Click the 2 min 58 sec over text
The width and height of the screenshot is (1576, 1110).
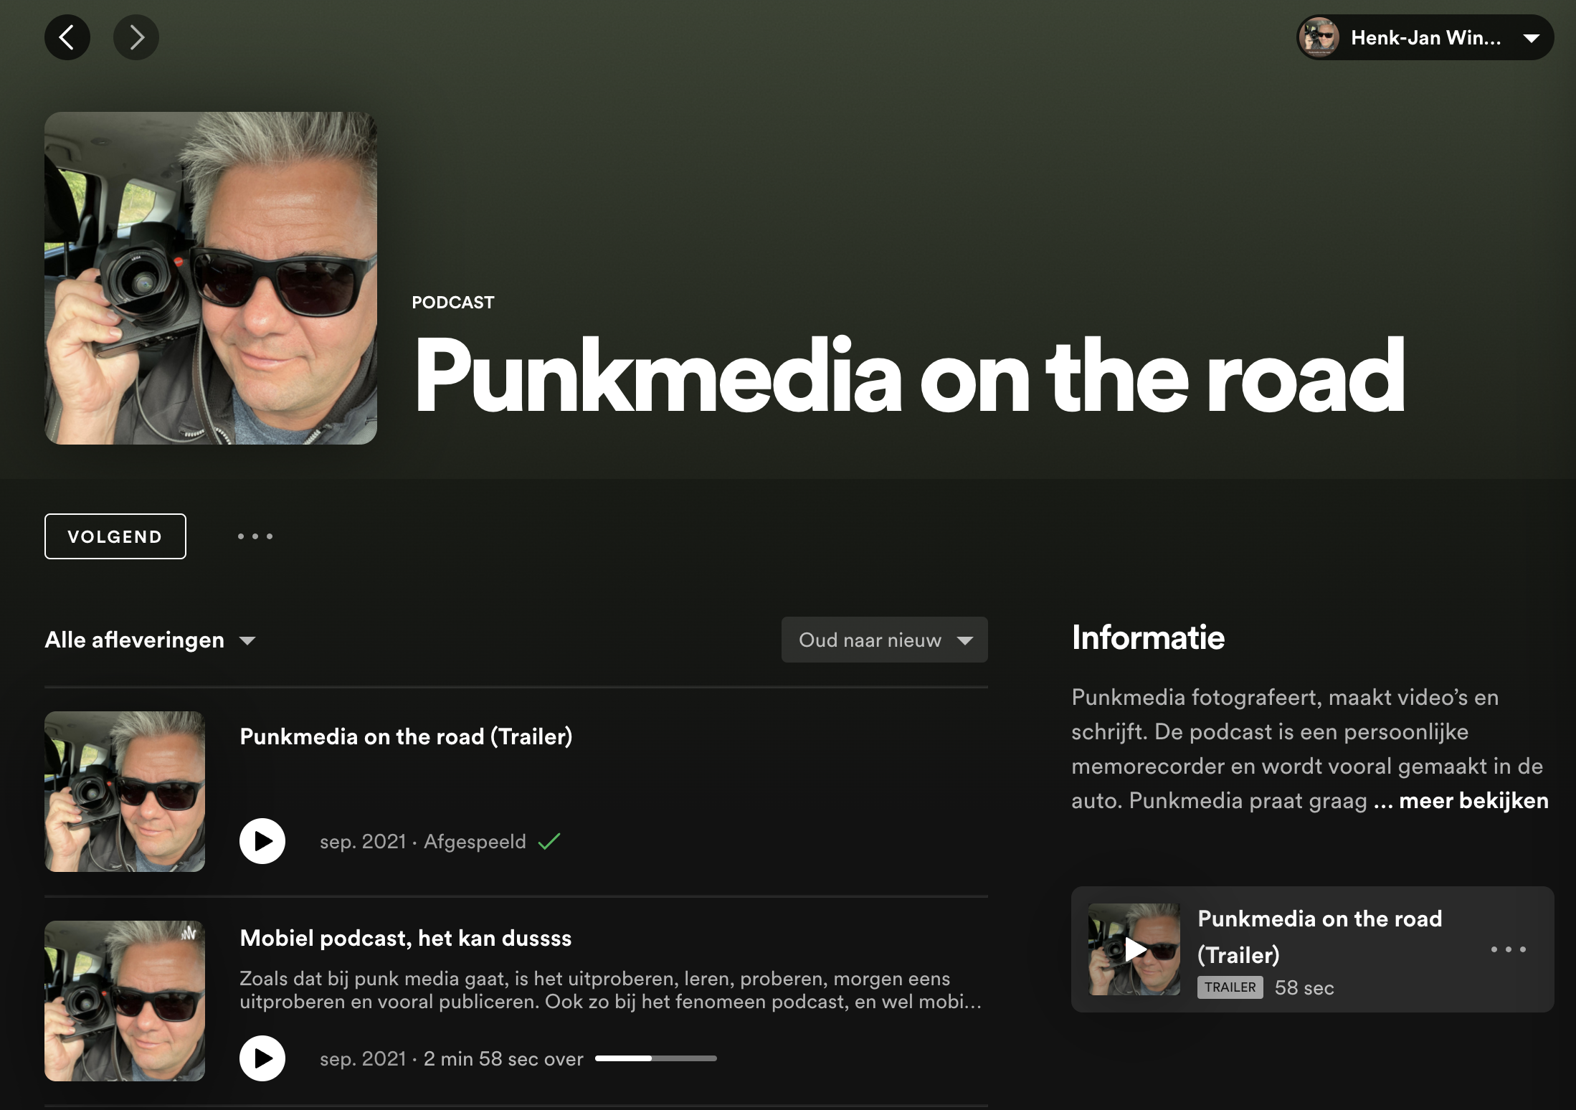pyautogui.click(x=503, y=1058)
